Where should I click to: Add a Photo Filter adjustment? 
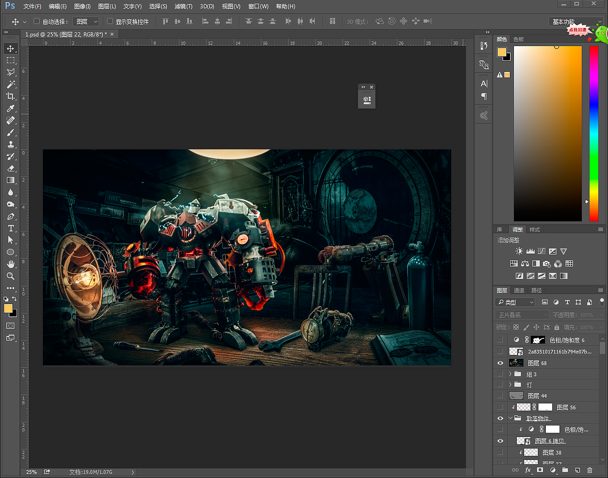click(x=547, y=264)
